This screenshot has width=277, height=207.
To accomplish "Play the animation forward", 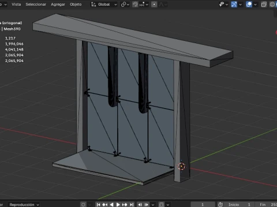I will tap(118, 205).
